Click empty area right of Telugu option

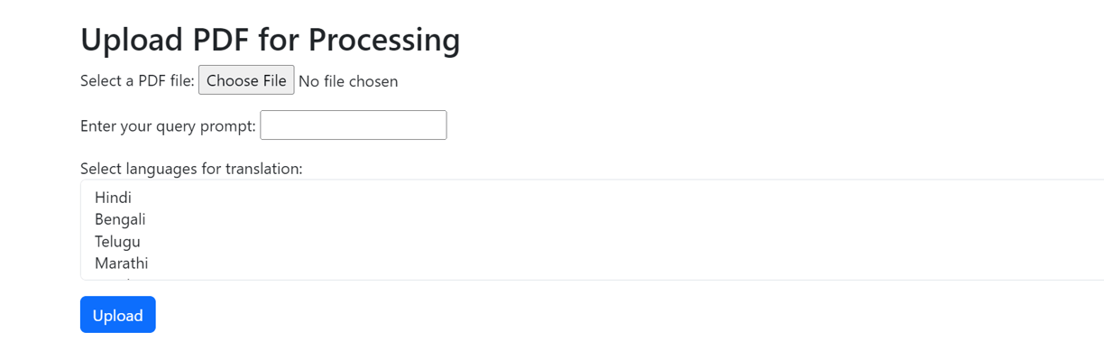point(622,242)
